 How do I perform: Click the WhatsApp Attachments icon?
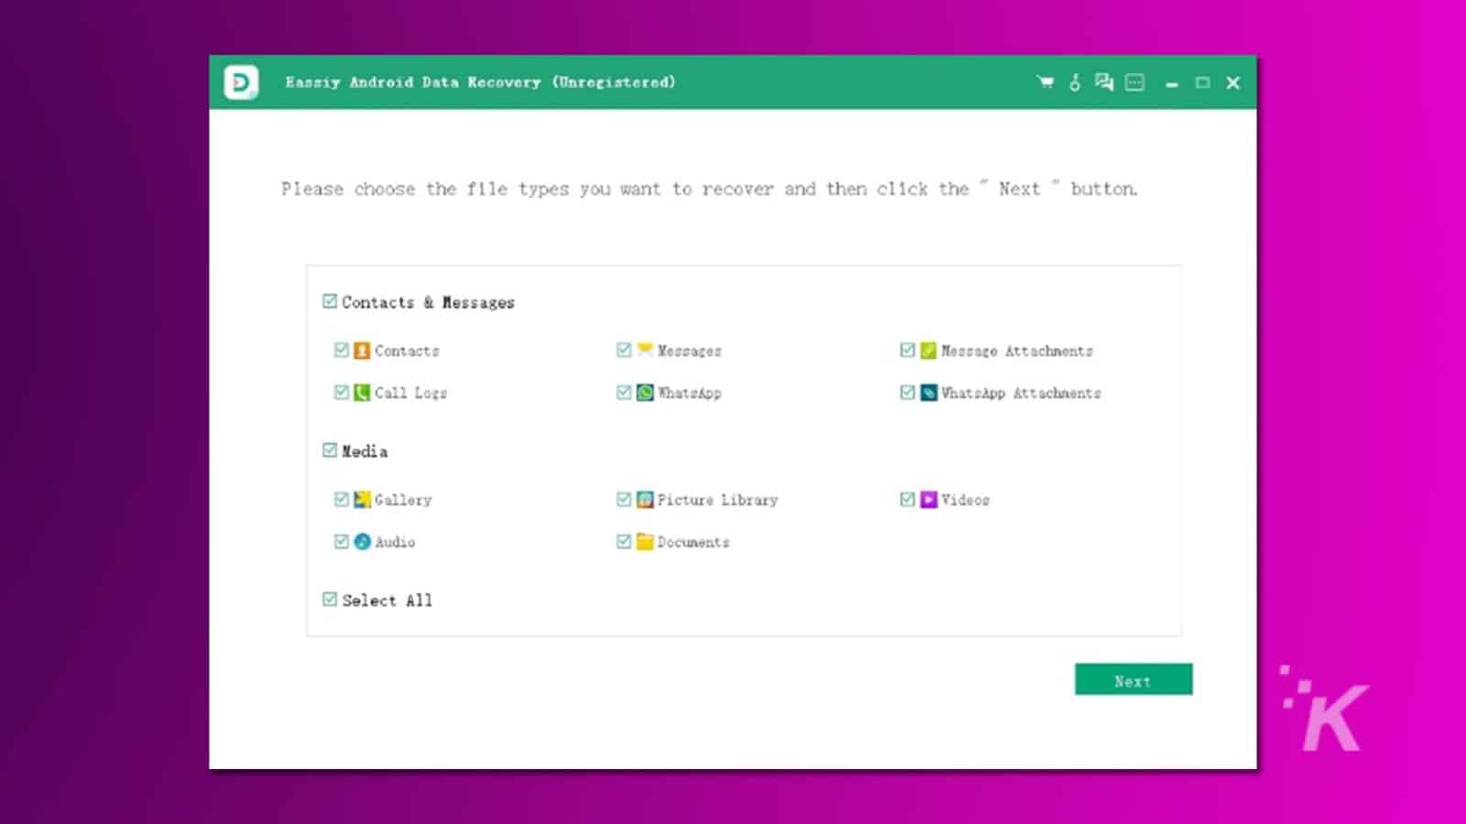[928, 393]
